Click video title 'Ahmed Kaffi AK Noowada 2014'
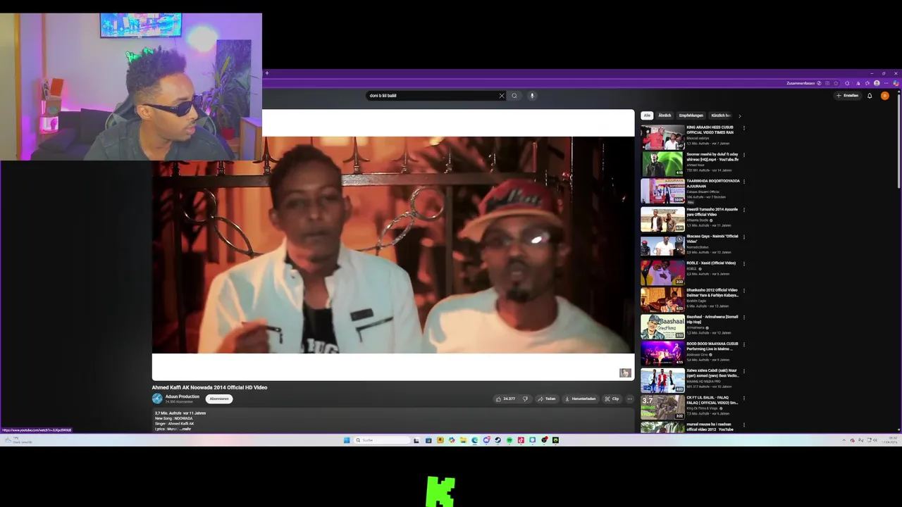The height and width of the screenshot is (507, 902). click(209, 387)
